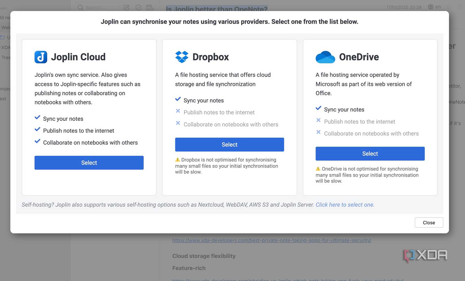Click the warning triangle in the Dropbox card
Viewport: 465px width, 281px height.
[x=178, y=159]
